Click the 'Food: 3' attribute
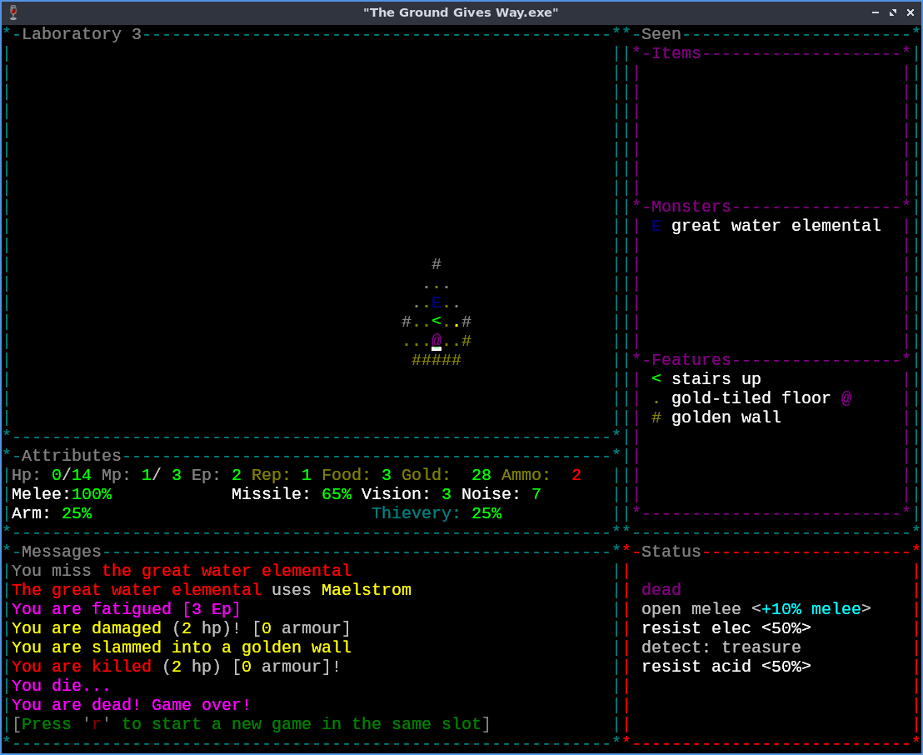 (357, 475)
